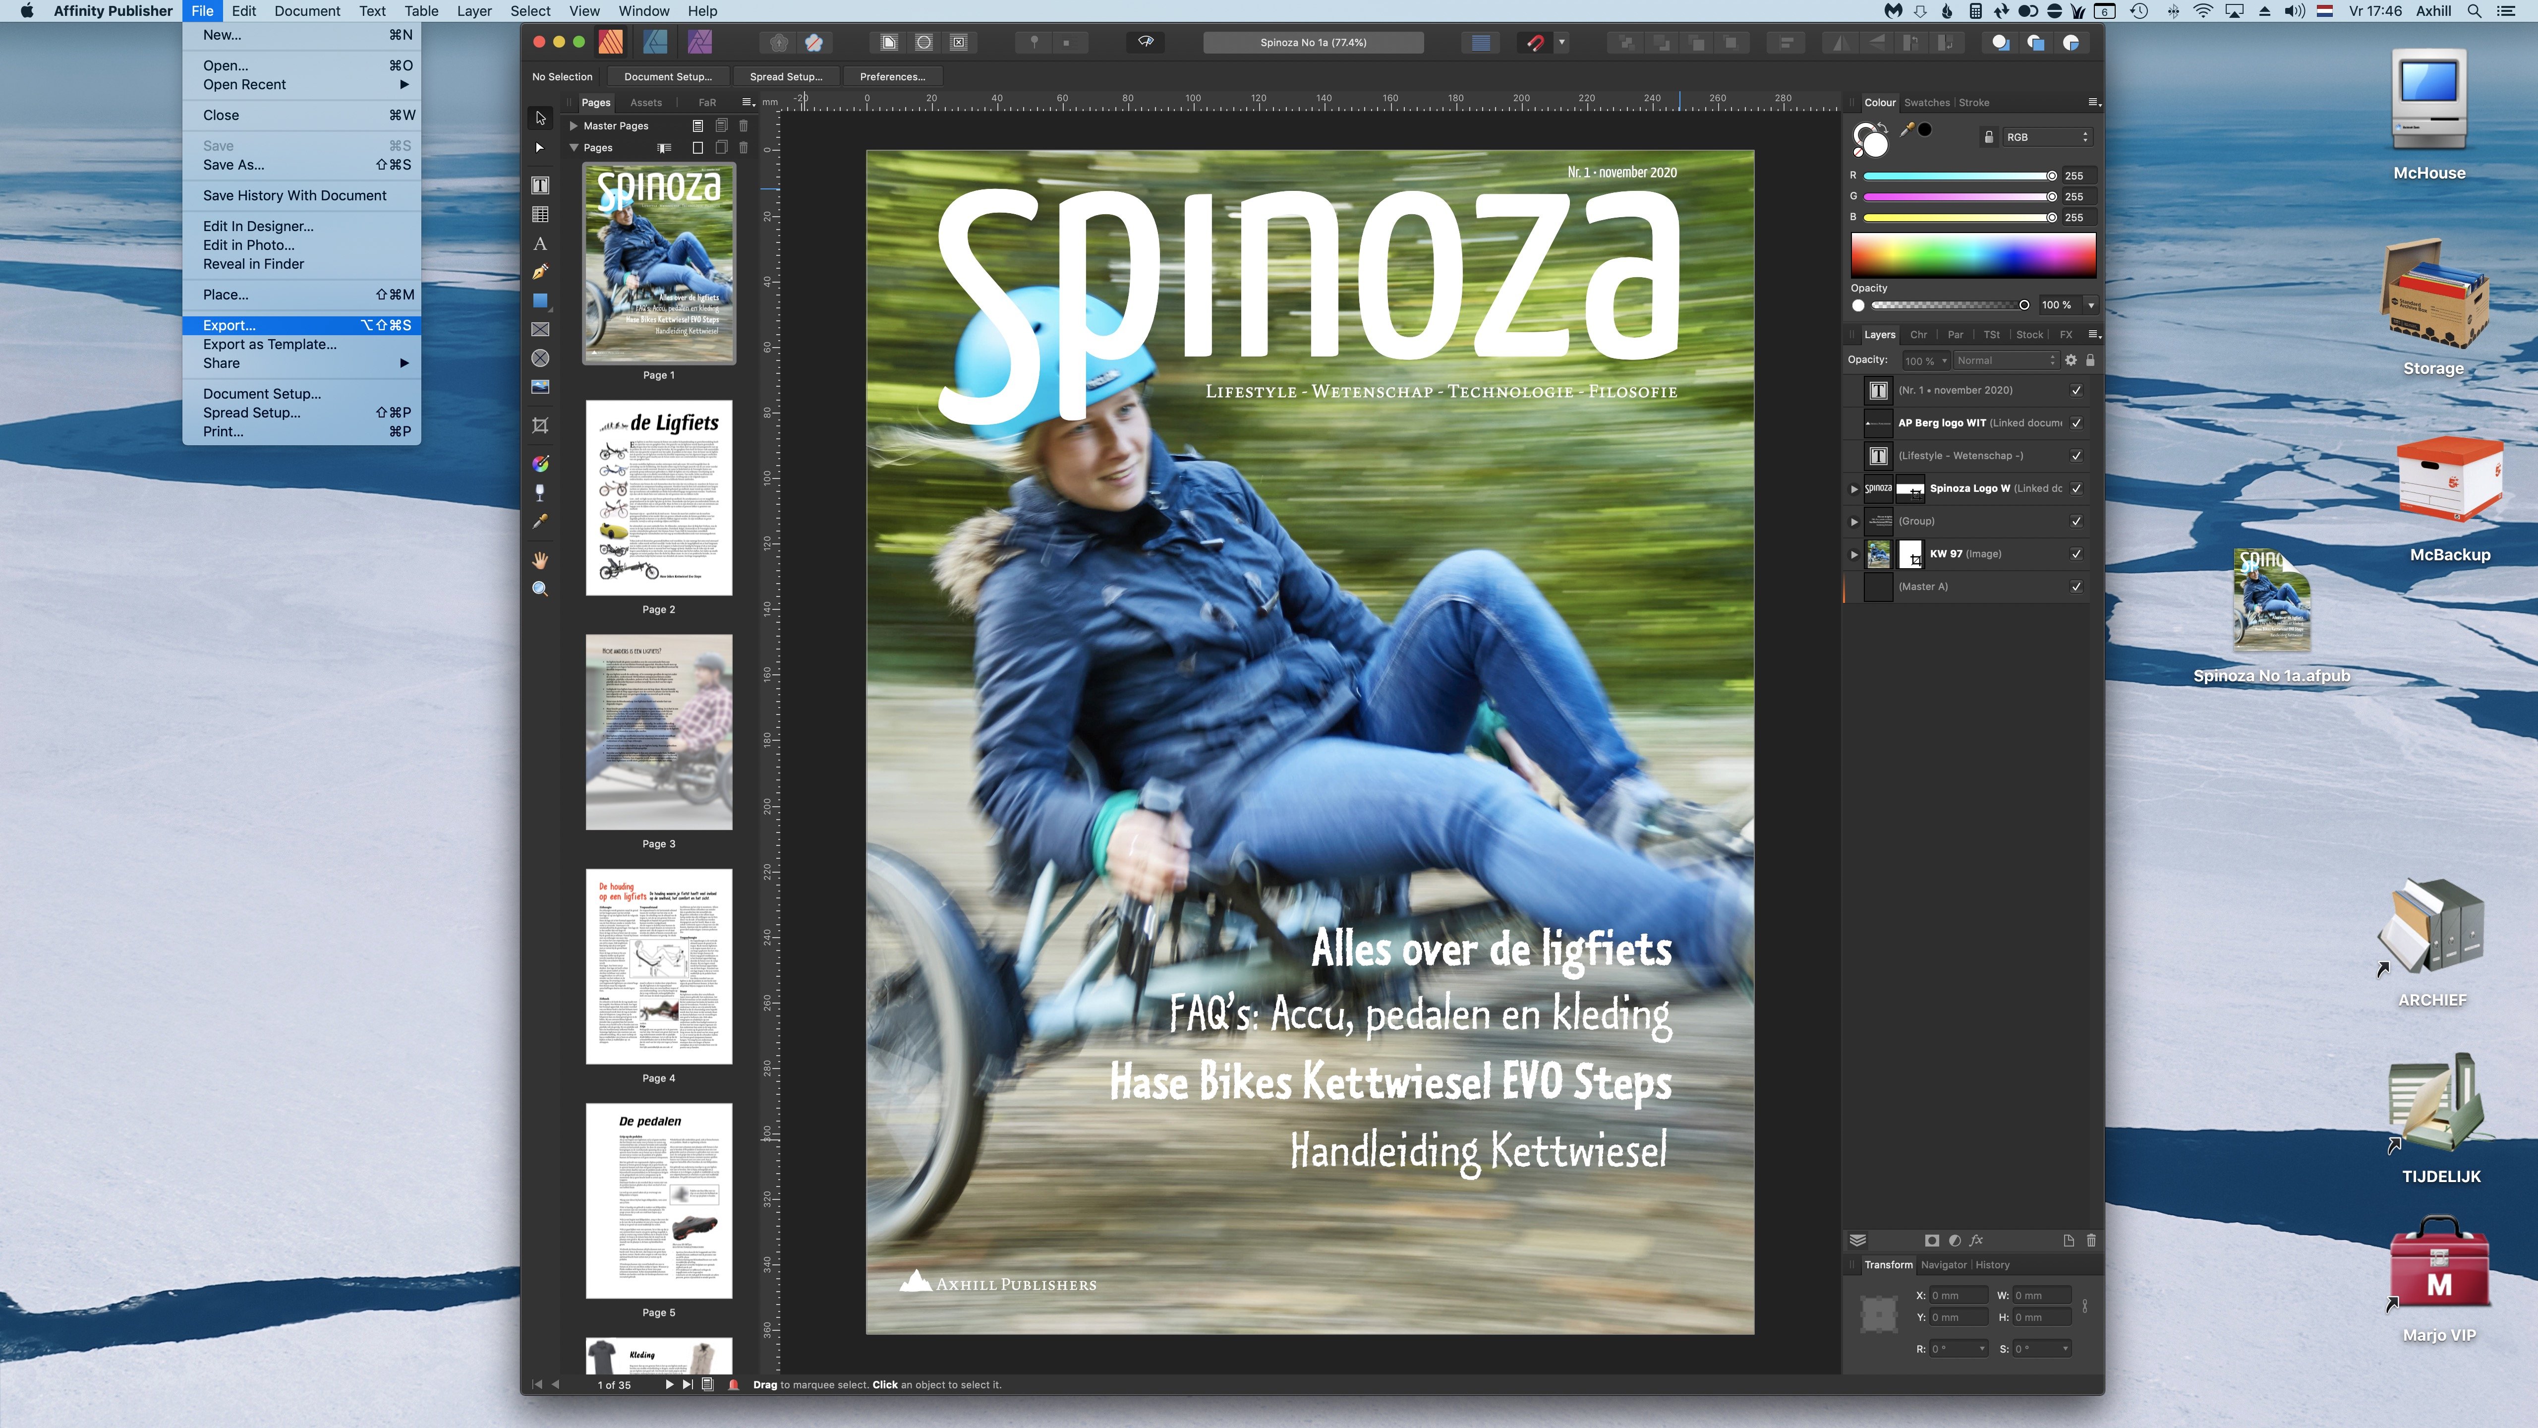Select the Colour Picker tool
Screen dimensions: 2538x1428
pyautogui.click(x=540, y=522)
